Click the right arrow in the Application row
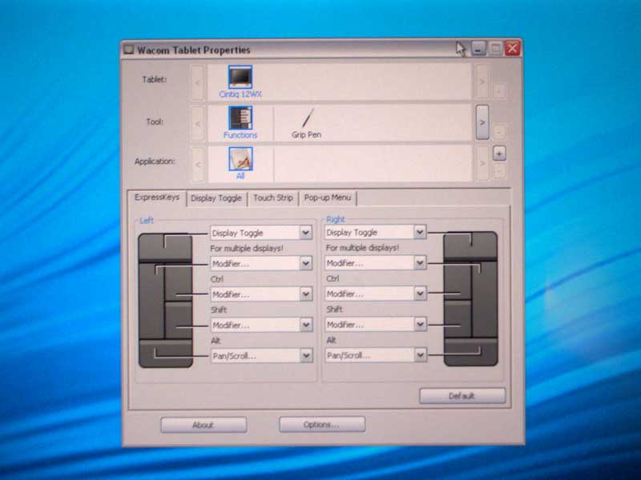Viewport: 641px width, 480px height. pyautogui.click(x=483, y=163)
